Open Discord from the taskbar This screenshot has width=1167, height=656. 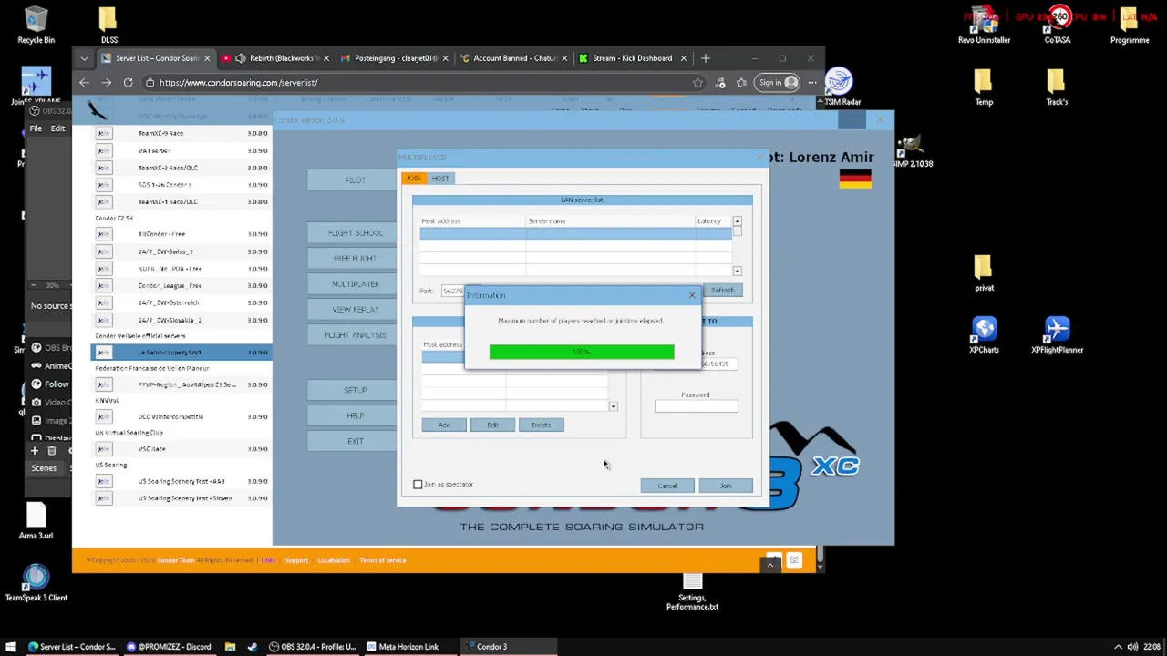pyautogui.click(x=169, y=647)
